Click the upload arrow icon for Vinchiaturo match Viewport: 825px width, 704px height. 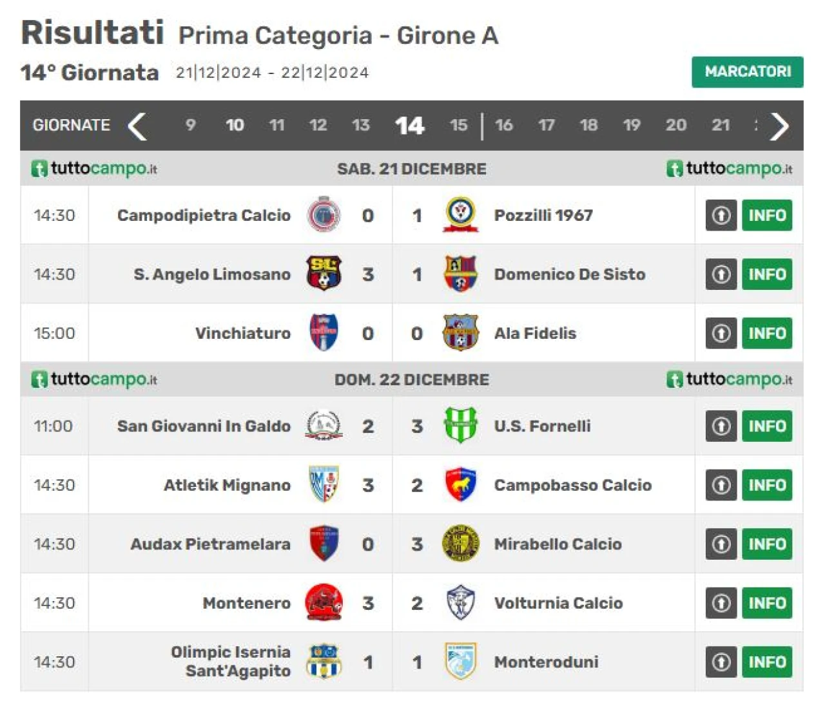click(721, 333)
